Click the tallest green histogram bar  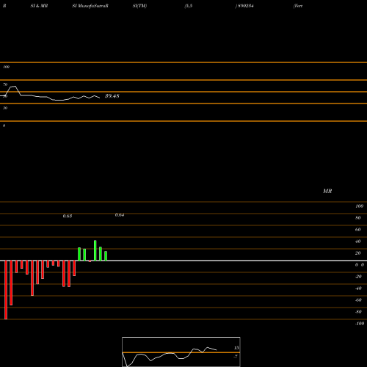pos(95,250)
